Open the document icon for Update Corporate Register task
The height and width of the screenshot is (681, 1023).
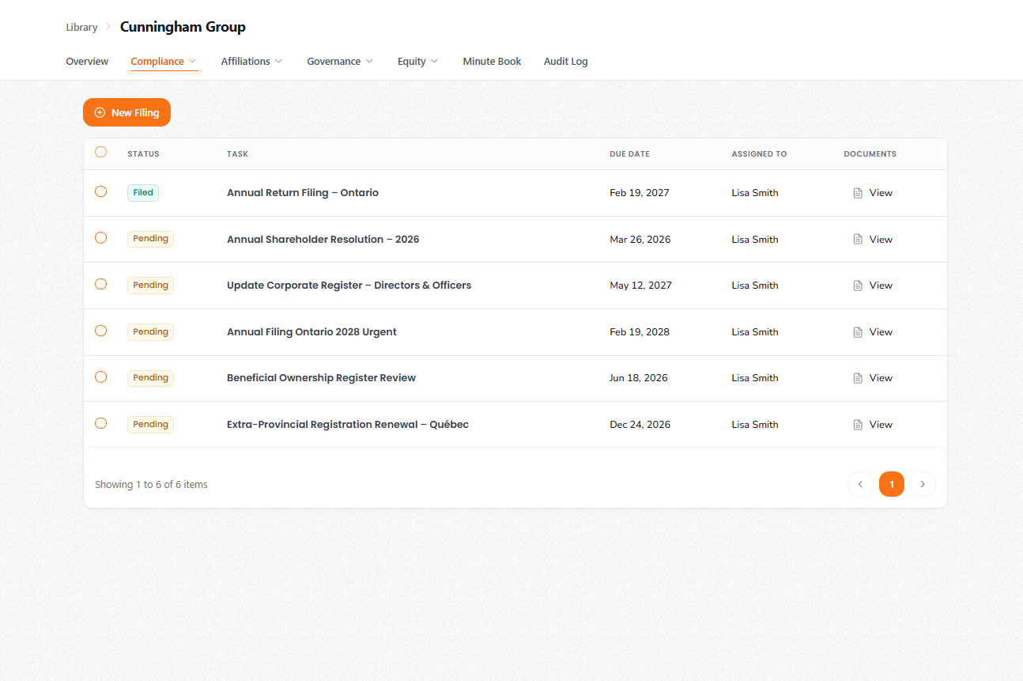point(858,285)
